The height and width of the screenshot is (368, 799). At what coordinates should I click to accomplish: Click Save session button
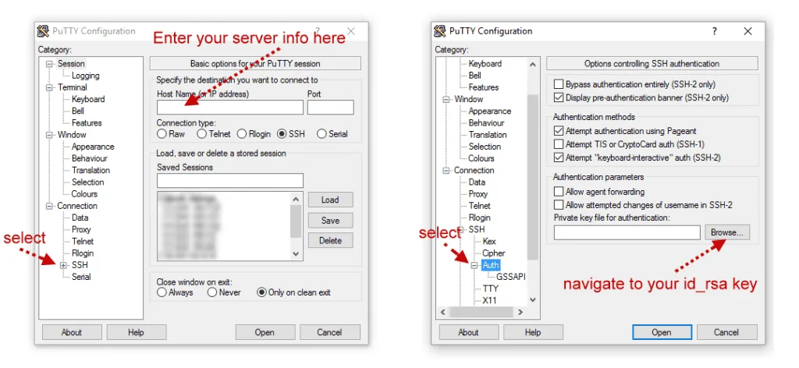point(330,221)
